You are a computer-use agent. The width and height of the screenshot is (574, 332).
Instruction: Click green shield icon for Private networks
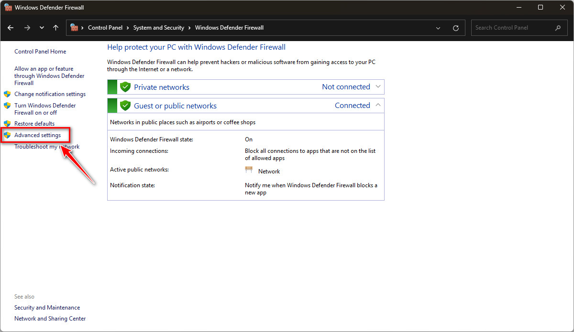125,87
